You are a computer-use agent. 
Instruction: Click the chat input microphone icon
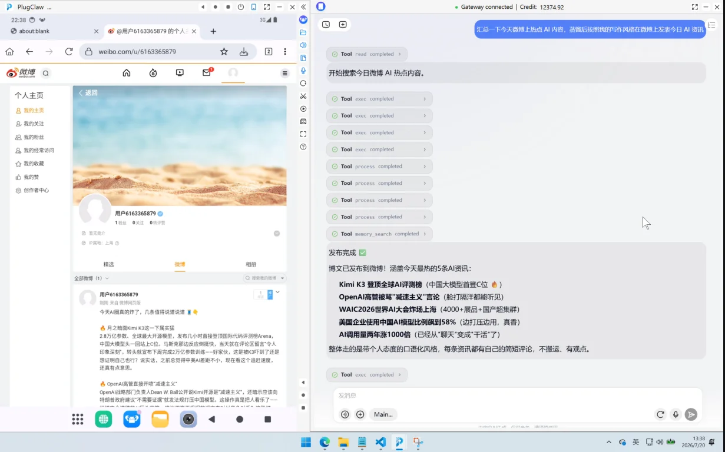point(676,414)
